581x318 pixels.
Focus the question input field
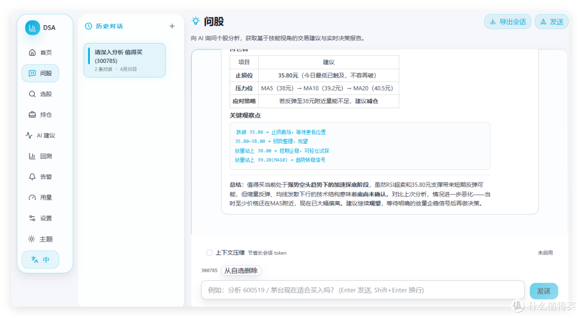pos(363,290)
